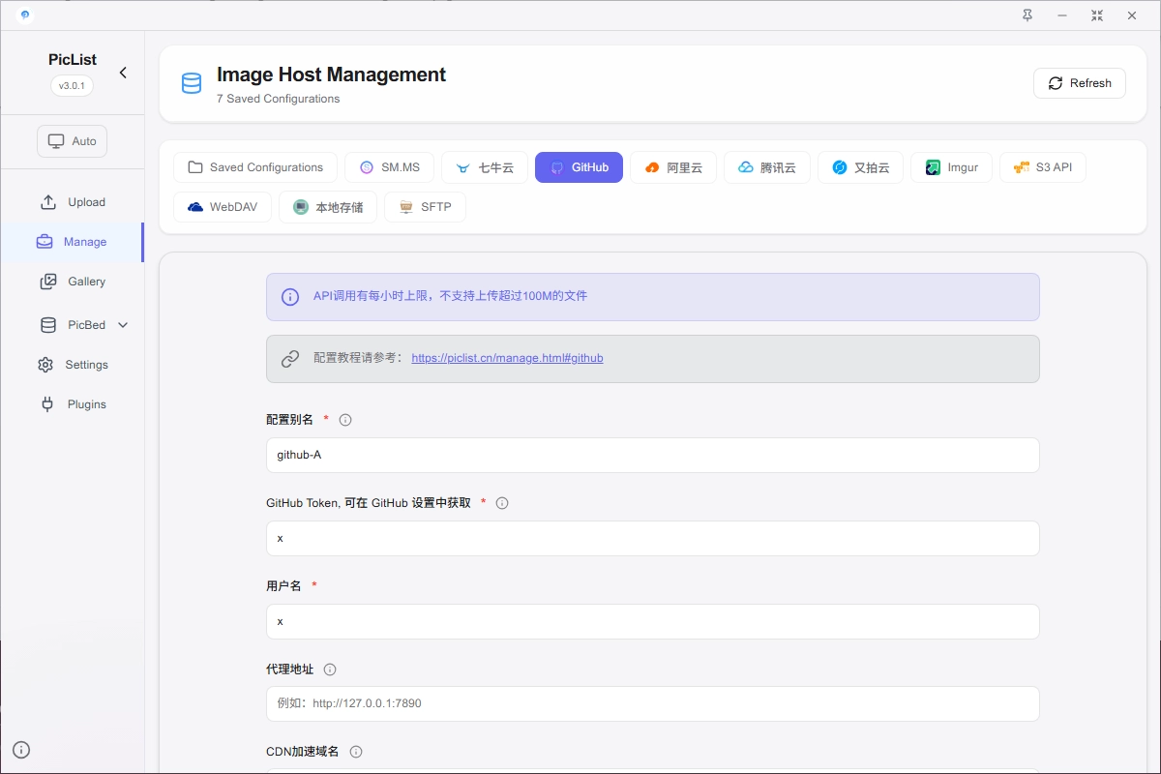Switch to 本地存储 tab
The height and width of the screenshot is (774, 1161).
328,207
